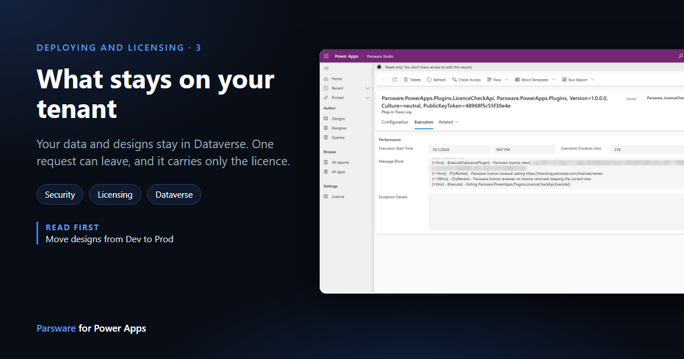Open the Run Report dropdown arrow
Viewport: 684px width, 359px height.
pyautogui.click(x=593, y=80)
